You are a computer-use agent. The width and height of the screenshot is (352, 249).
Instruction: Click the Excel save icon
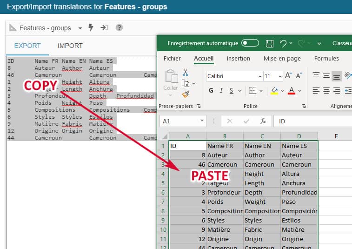[x=269, y=43]
